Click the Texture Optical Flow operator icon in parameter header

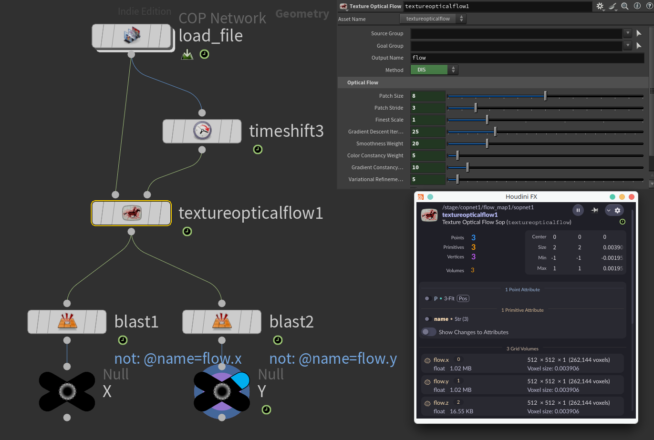343,6
